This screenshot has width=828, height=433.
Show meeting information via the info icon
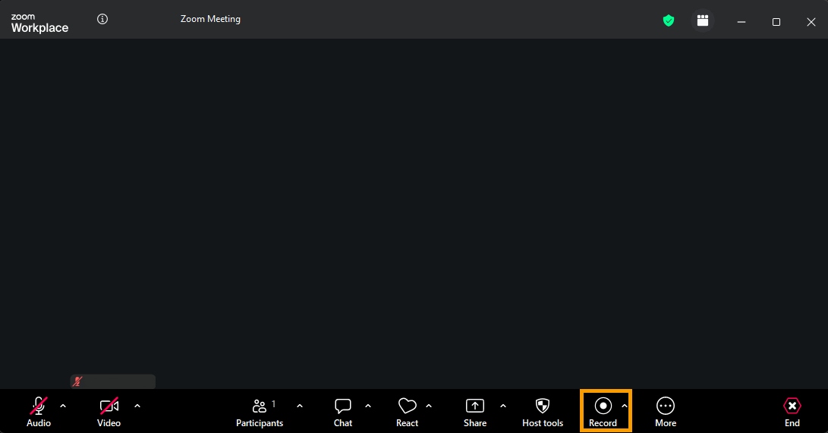coord(103,19)
